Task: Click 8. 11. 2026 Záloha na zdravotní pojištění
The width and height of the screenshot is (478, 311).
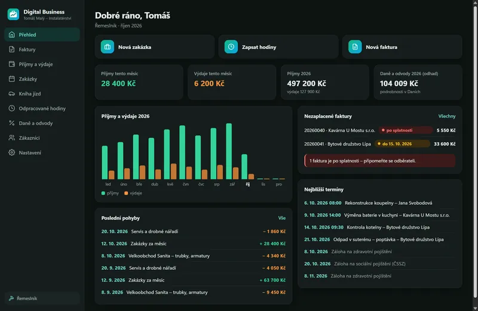Action: coord(380,276)
